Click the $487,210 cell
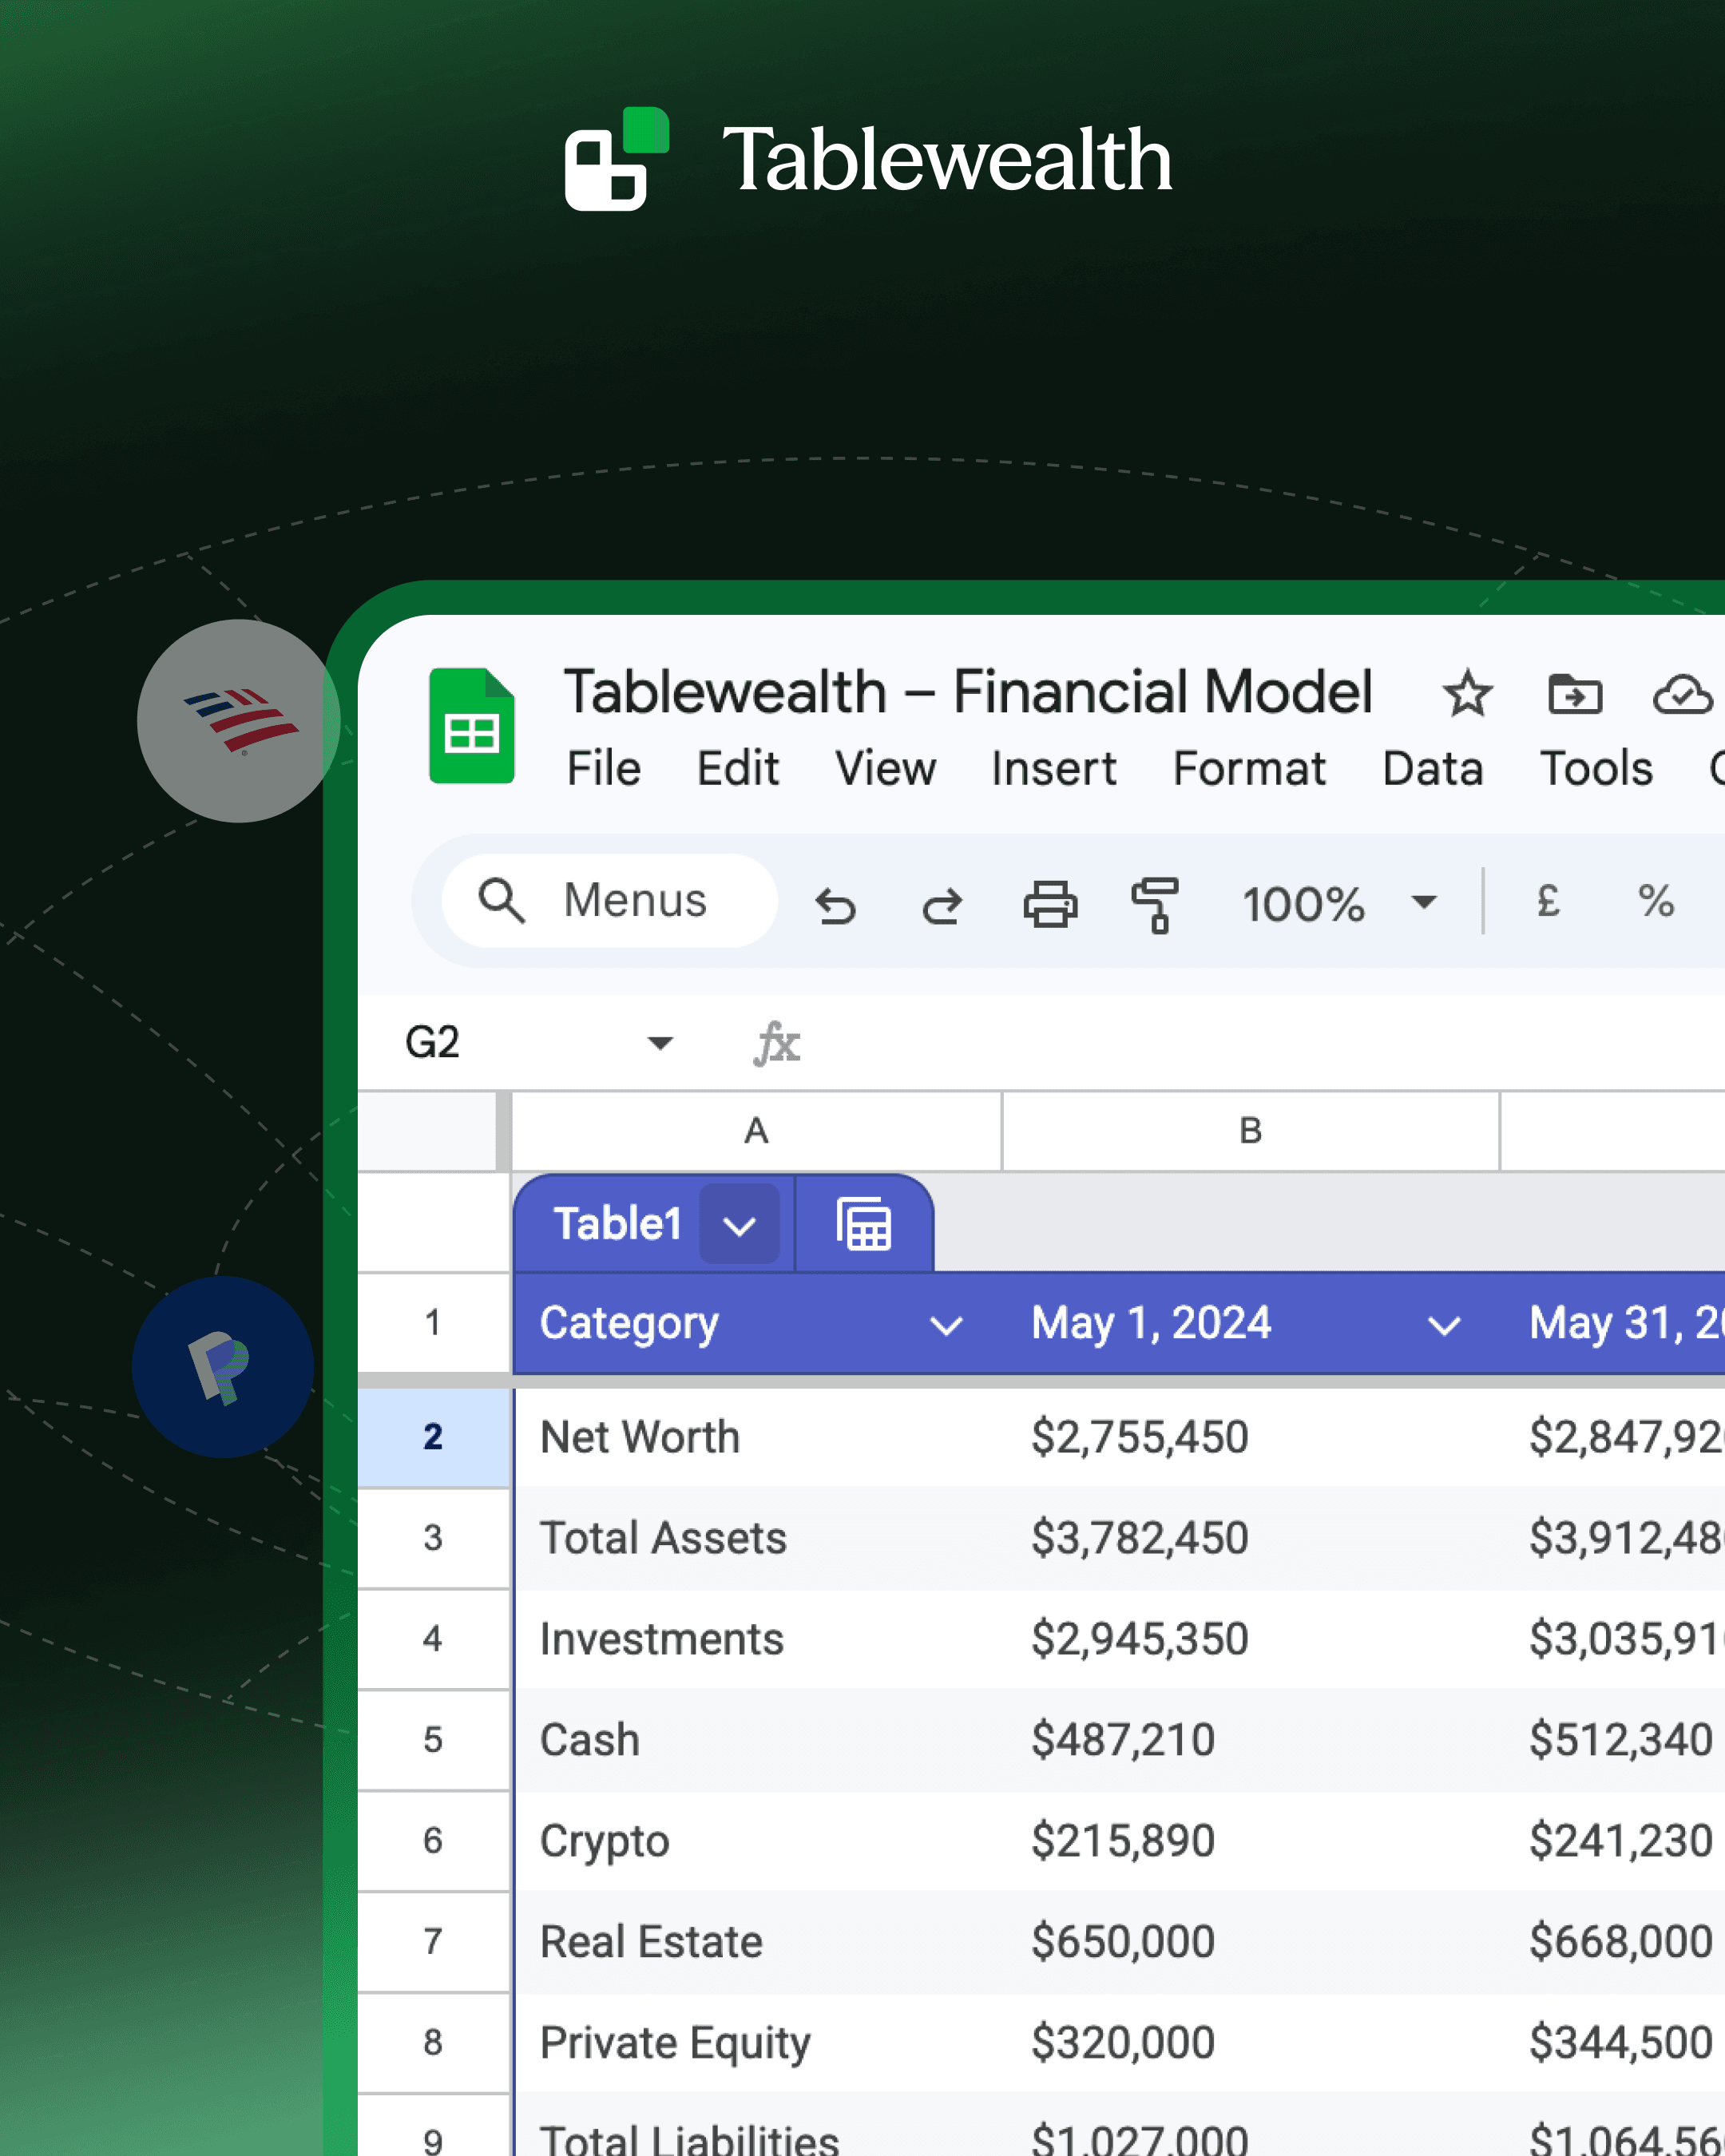 (1251, 1740)
